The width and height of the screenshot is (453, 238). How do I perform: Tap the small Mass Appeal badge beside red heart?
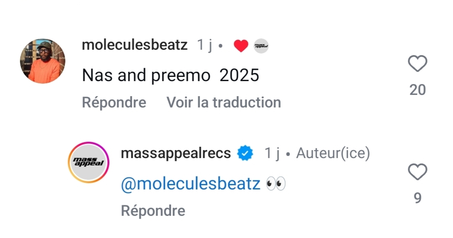coord(261,46)
